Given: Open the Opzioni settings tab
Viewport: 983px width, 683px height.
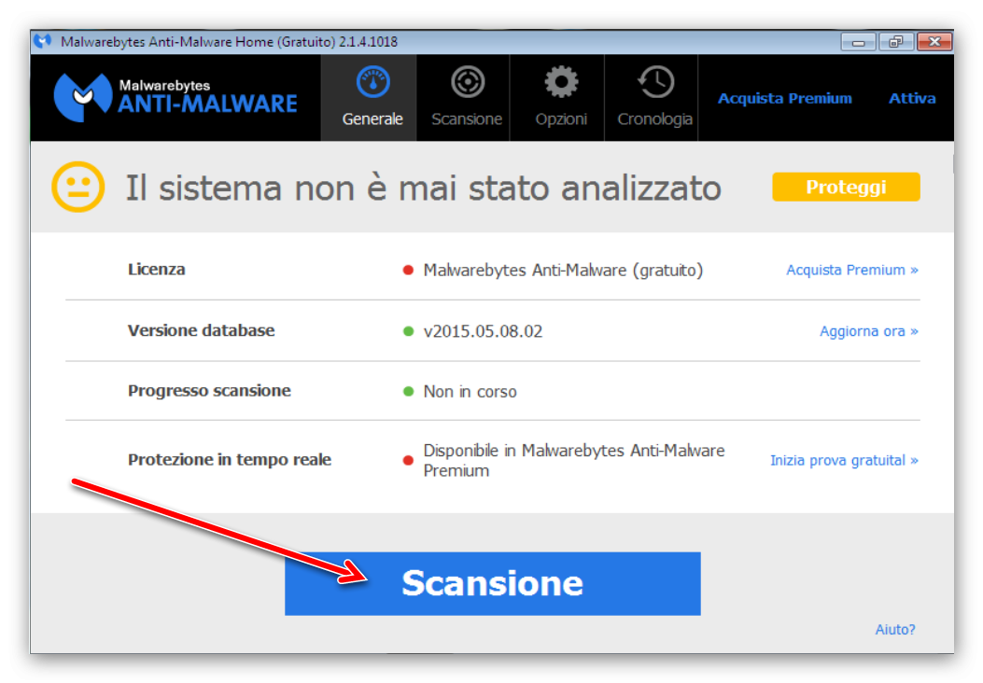Looking at the screenshot, I should pos(557,98).
